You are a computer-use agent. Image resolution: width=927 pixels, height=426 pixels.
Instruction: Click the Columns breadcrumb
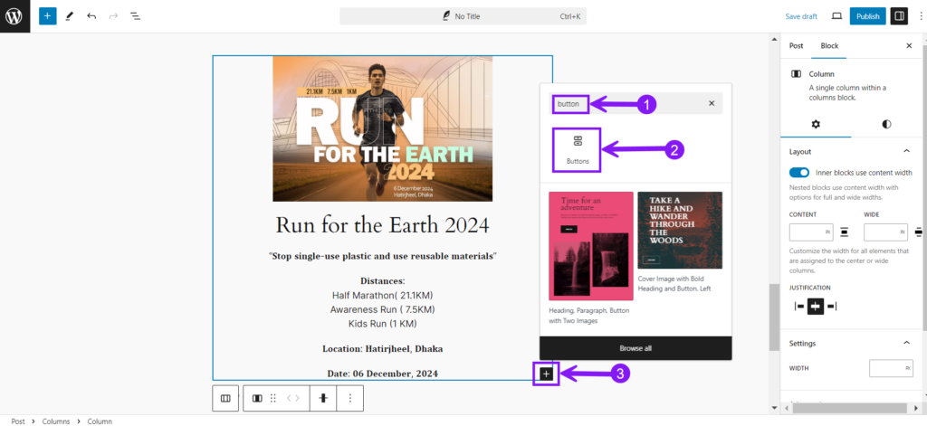[55, 421]
